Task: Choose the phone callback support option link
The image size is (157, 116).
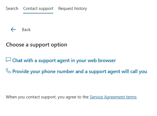Action: click(x=80, y=71)
